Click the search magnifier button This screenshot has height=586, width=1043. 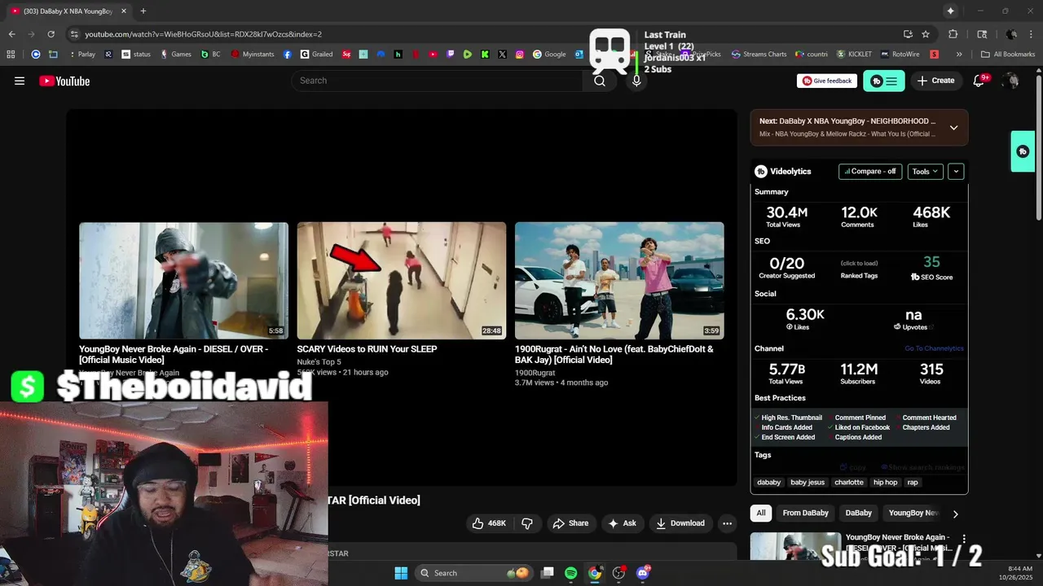point(600,81)
